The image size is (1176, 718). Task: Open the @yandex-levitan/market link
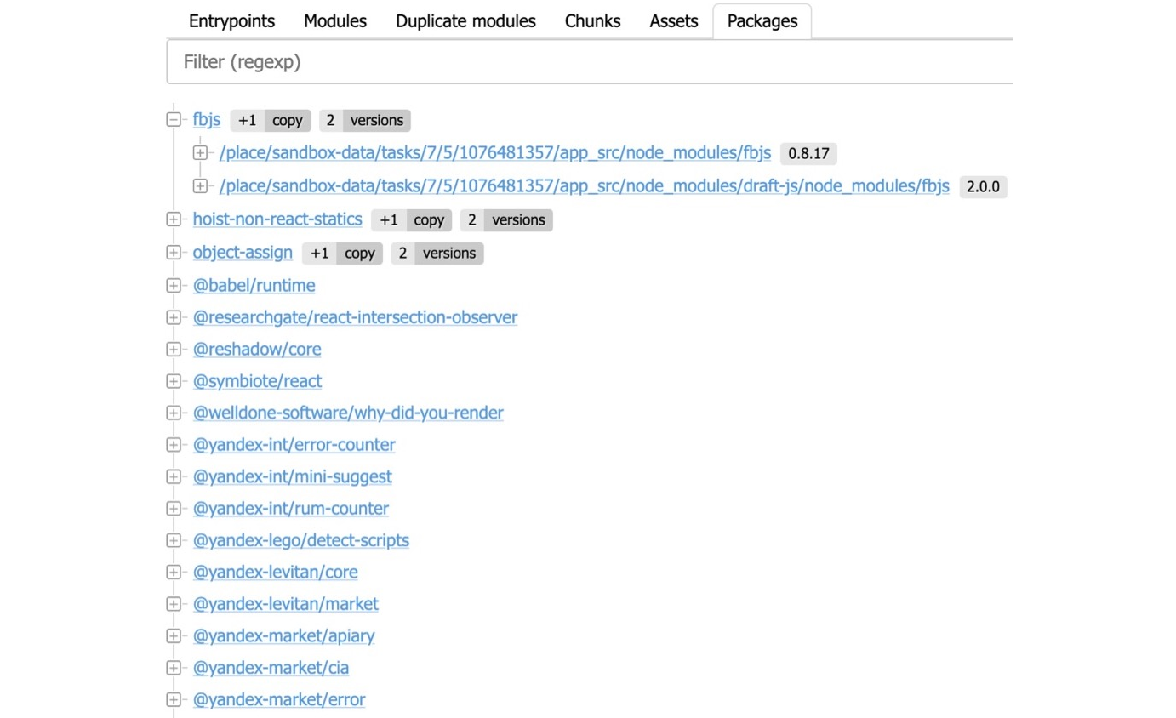(286, 604)
